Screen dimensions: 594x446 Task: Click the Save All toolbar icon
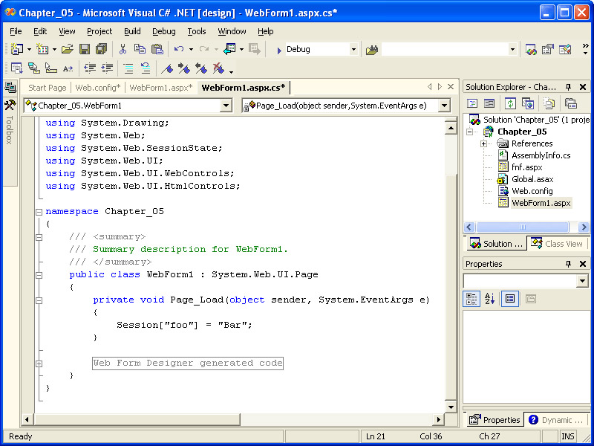pos(101,49)
